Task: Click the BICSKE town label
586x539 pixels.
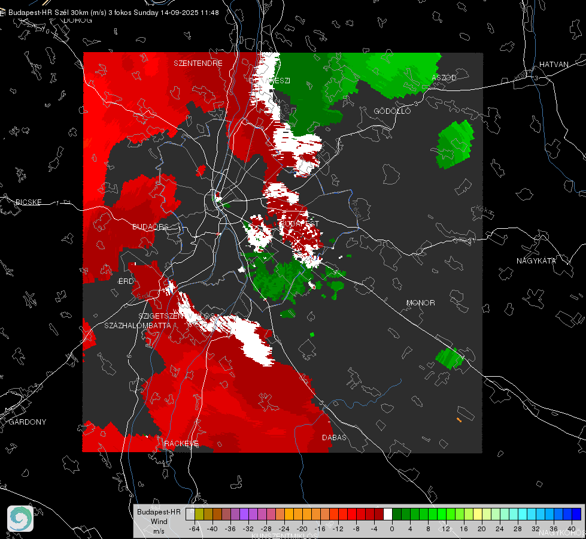Action: coord(28,202)
